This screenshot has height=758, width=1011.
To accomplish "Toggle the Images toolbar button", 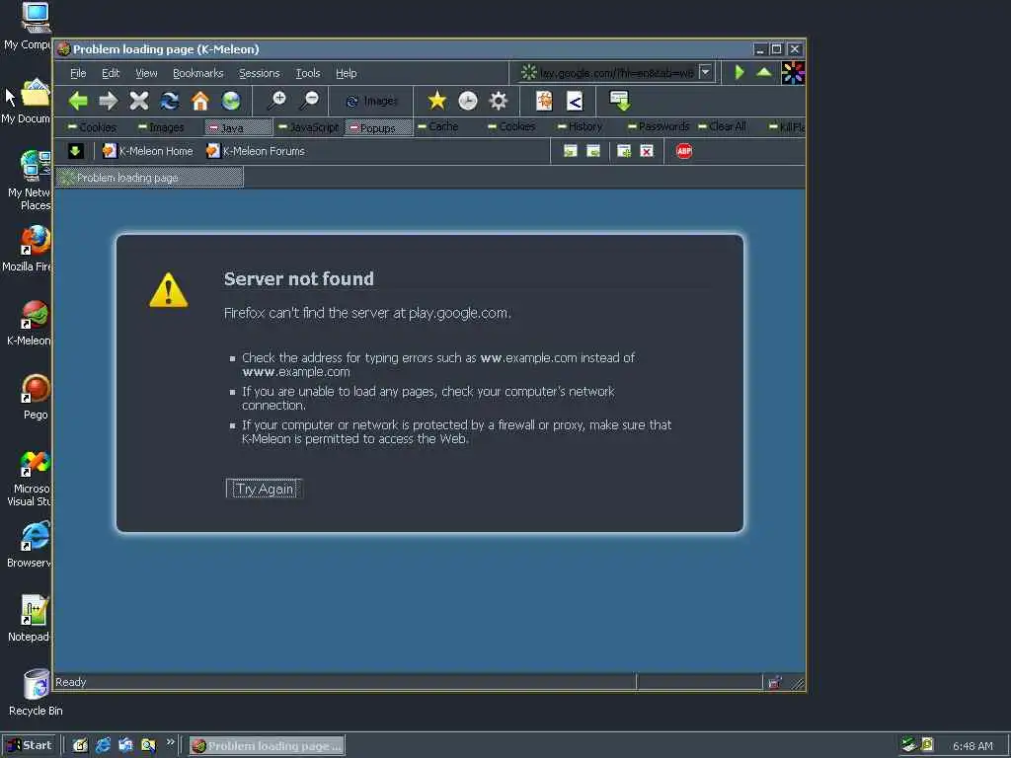I will 371,102.
